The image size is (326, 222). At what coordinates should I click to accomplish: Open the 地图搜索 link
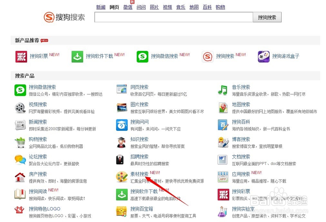coord(241,105)
